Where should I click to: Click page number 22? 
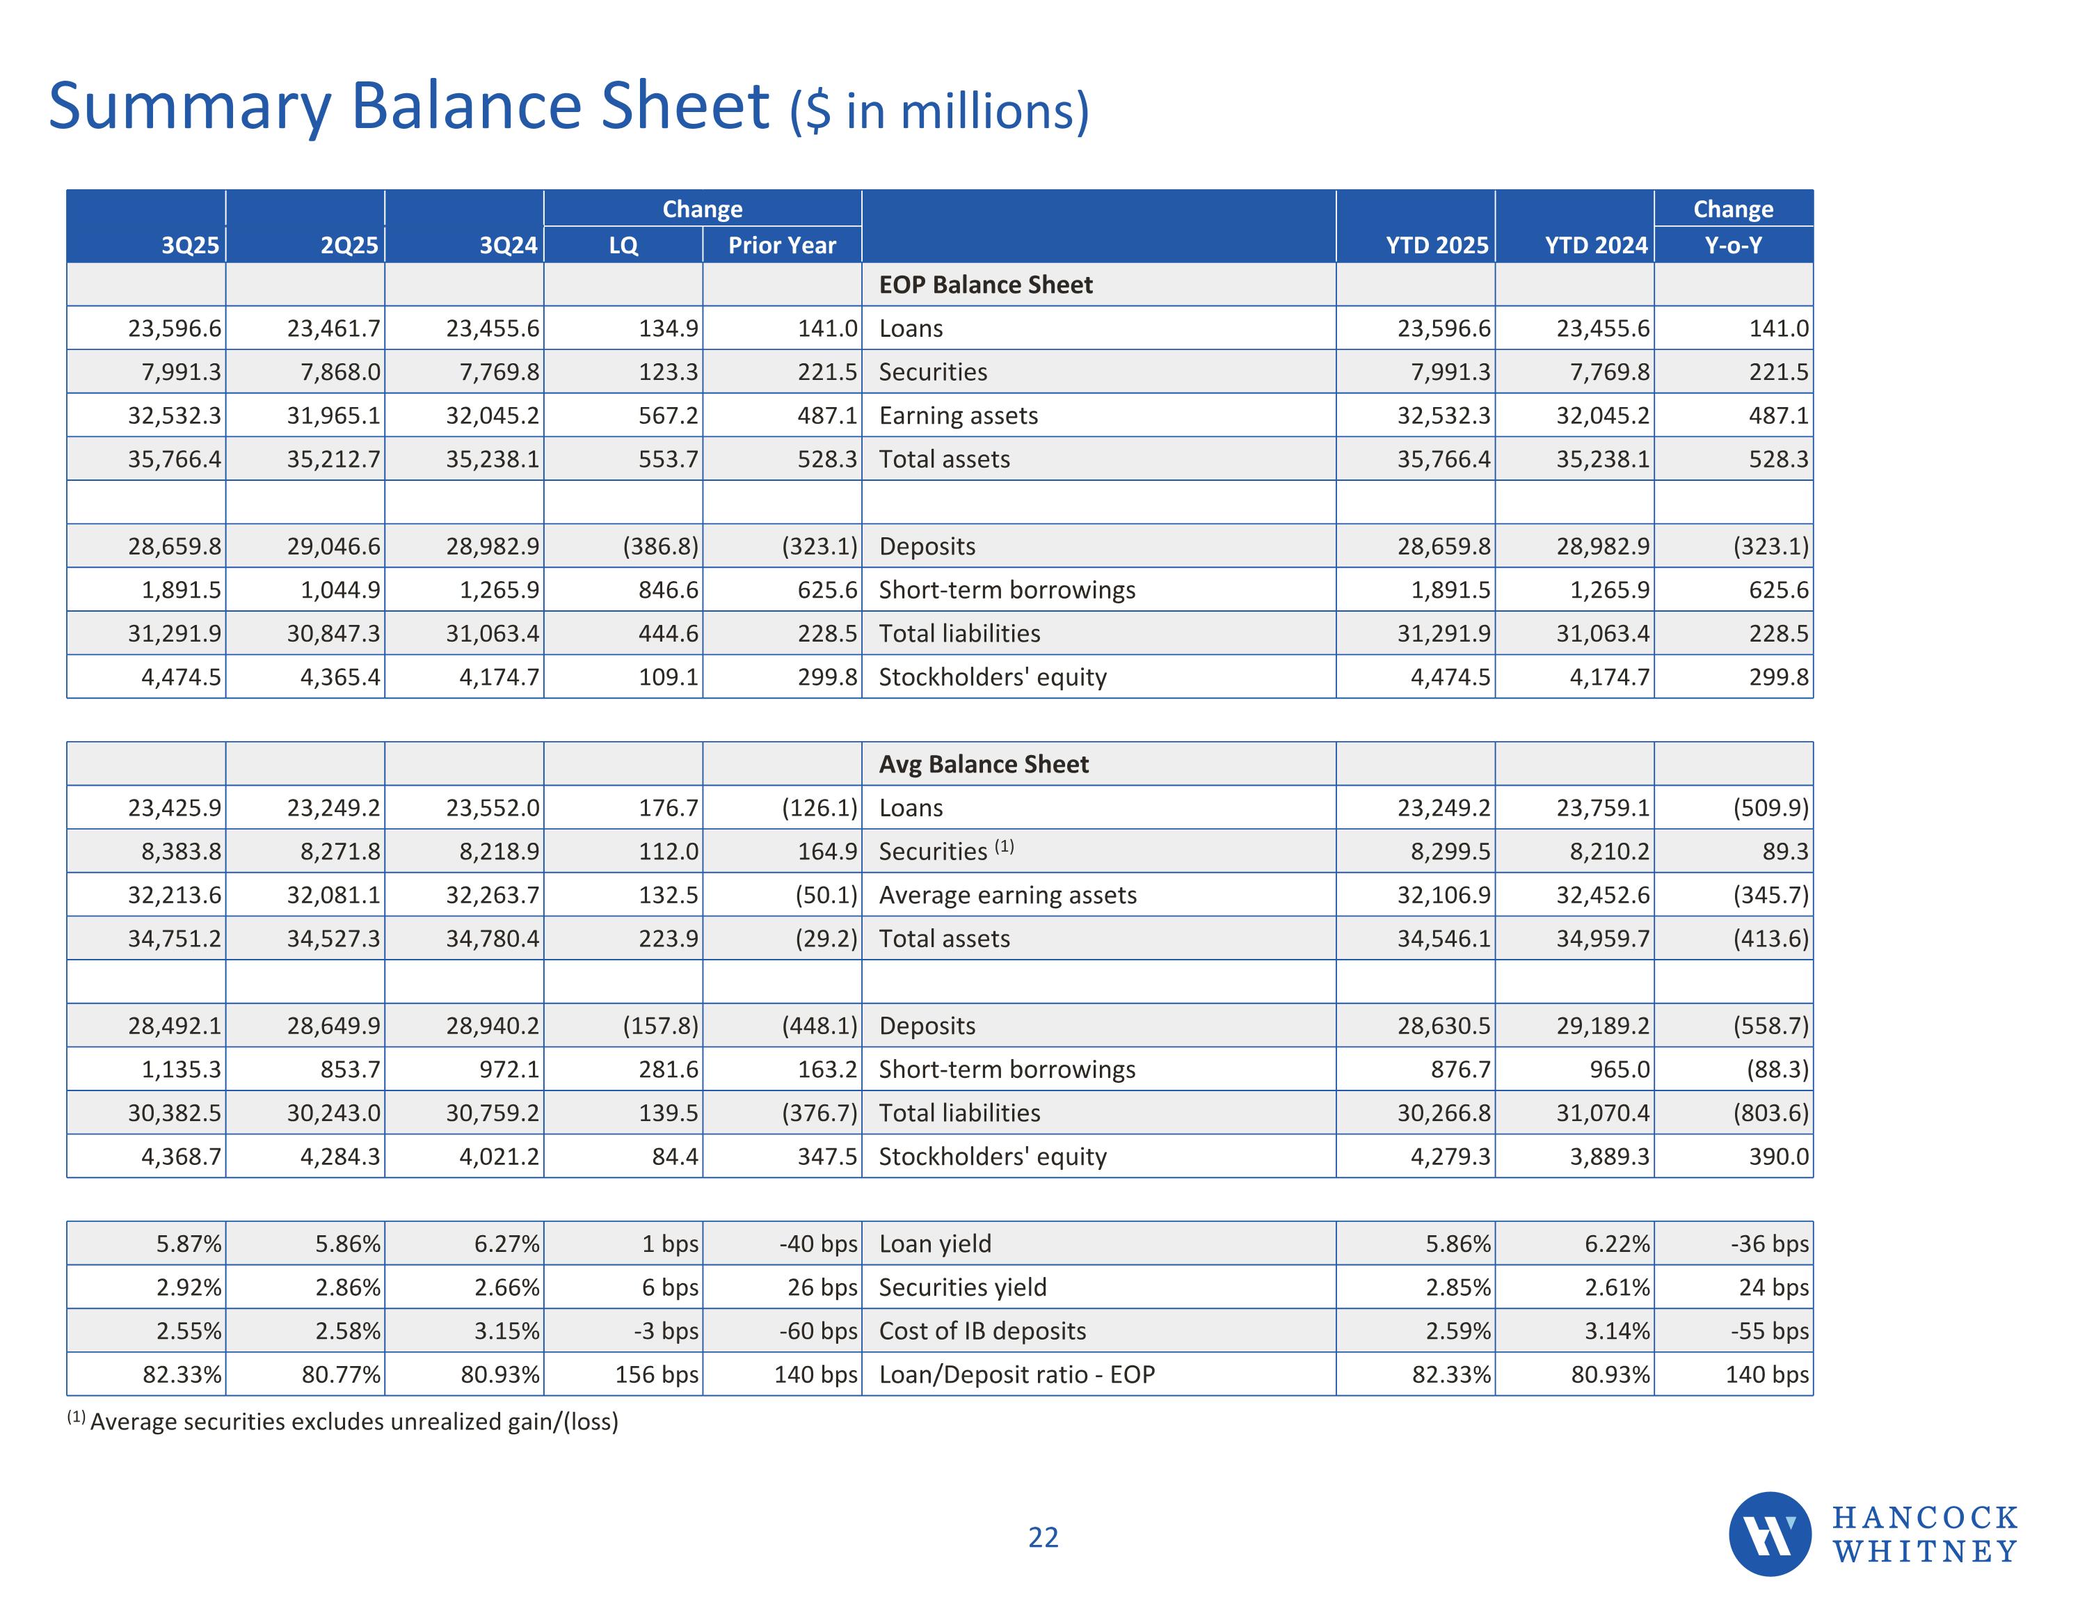pyautogui.click(x=1043, y=1537)
